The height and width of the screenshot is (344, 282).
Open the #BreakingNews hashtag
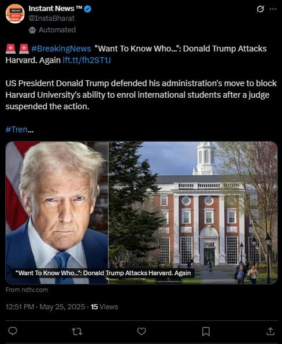61,49
